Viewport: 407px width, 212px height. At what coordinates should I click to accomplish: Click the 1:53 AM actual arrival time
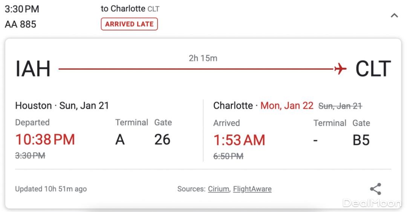[x=239, y=140]
